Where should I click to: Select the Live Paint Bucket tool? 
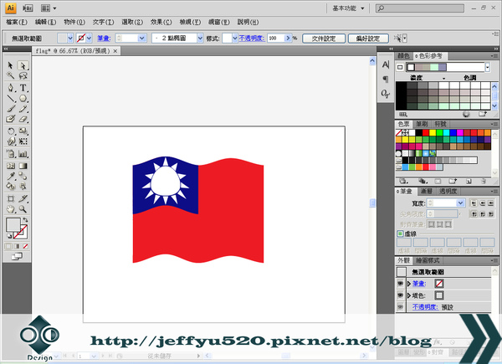pos(10,186)
